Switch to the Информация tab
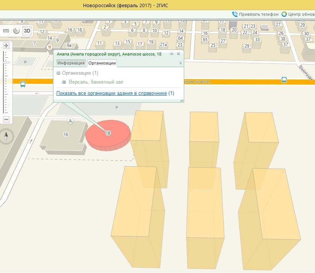315x273 pixels. pos(71,63)
